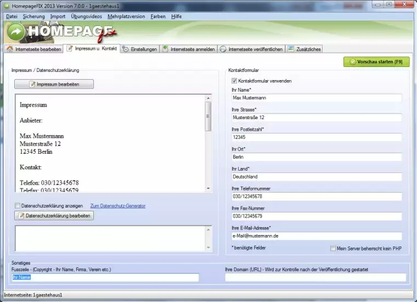
Task: Check Mein Server beherrscht kein PHP
Action: (x=333, y=248)
